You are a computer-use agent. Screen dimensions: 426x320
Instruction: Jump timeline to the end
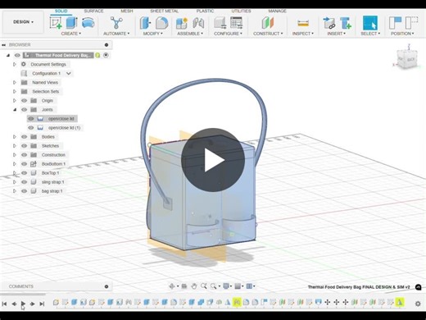pos(42,304)
